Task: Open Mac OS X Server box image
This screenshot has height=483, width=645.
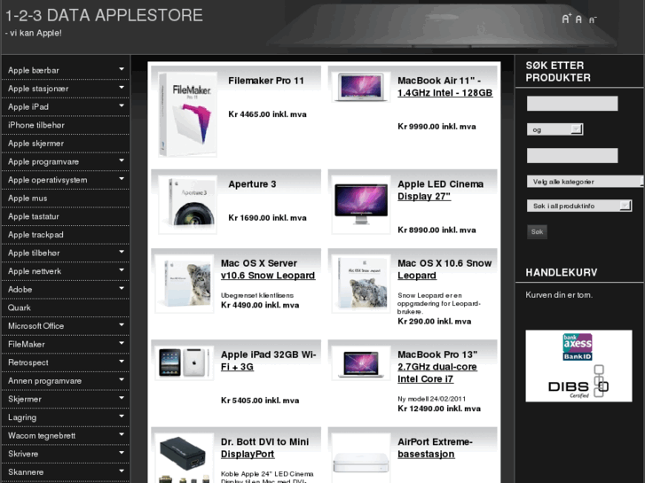Action: [x=185, y=284]
